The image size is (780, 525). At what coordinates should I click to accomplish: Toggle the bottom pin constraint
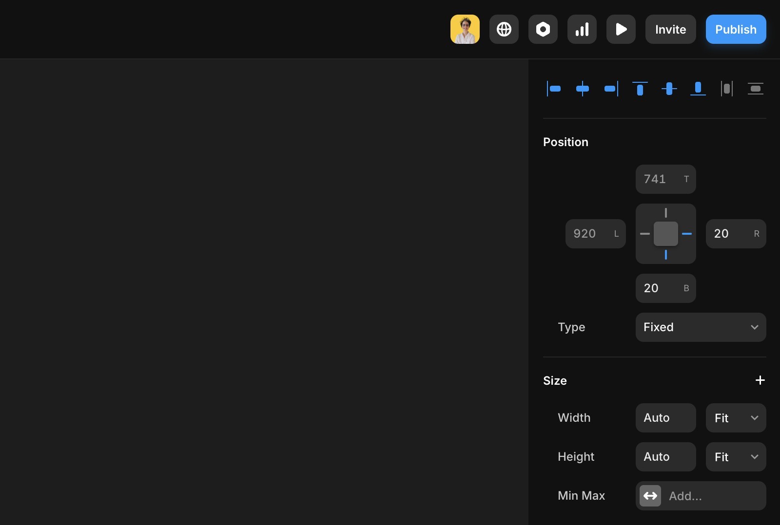tap(666, 255)
